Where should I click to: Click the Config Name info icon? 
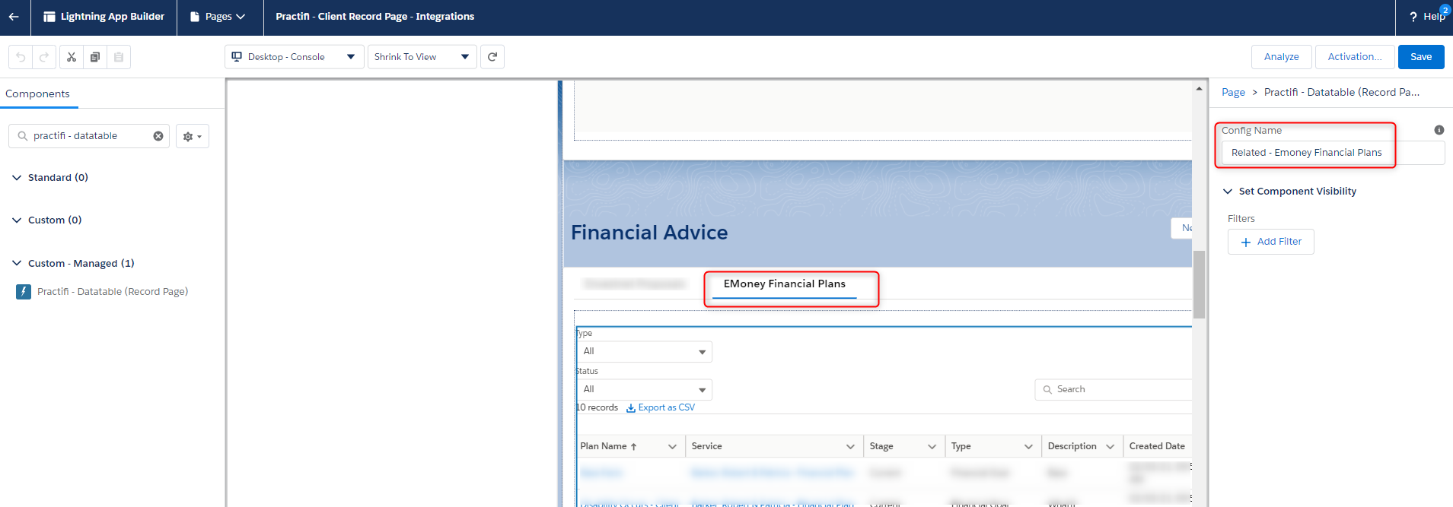(1439, 130)
